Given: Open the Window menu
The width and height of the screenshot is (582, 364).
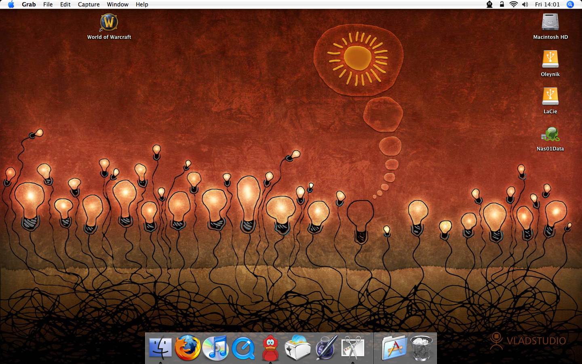Looking at the screenshot, I should click(x=118, y=4).
